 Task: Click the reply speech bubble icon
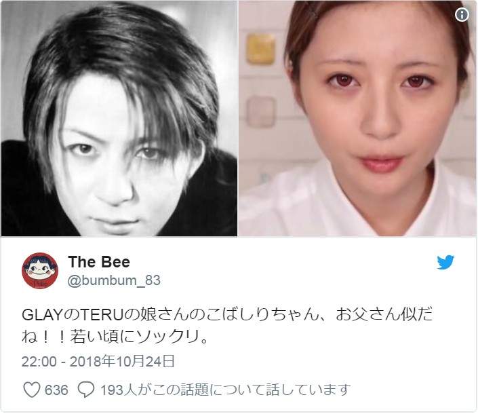(85, 390)
